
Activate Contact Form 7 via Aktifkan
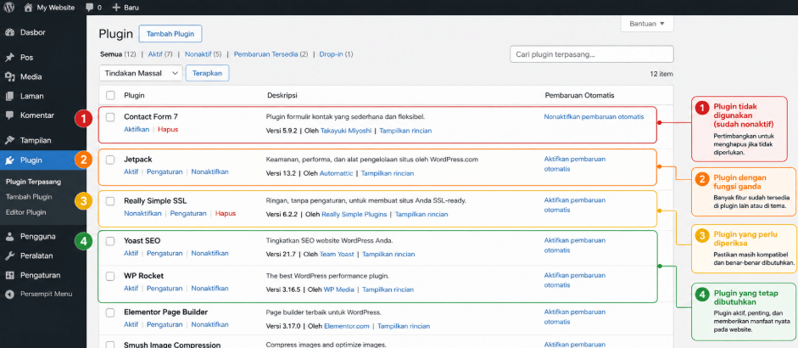coord(137,129)
